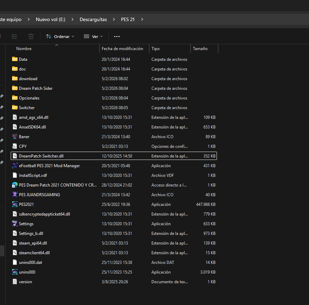The height and width of the screenshot is (305, 309).
Task: Sort by Fecha de modificación column header
Action: tap(122, 49)
